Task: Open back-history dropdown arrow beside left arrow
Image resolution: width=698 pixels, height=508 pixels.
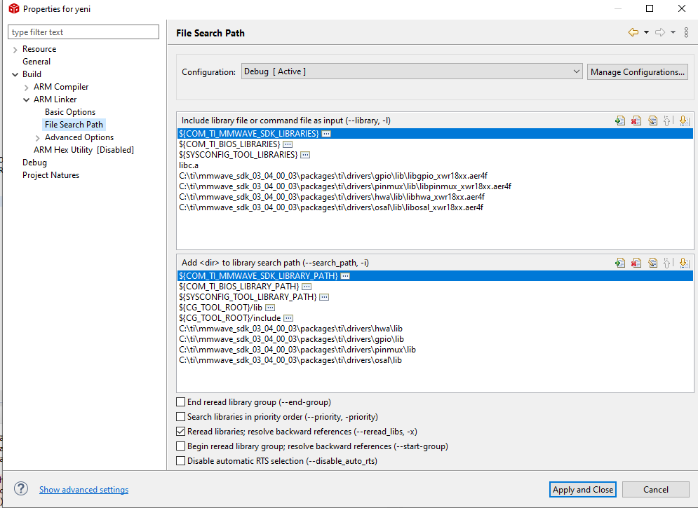Action: pyautogui.click(x=646, y=32)
